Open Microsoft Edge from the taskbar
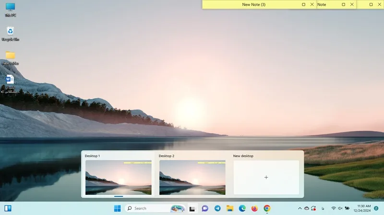This screenshot has width=384, height=215. coord(242,208)
